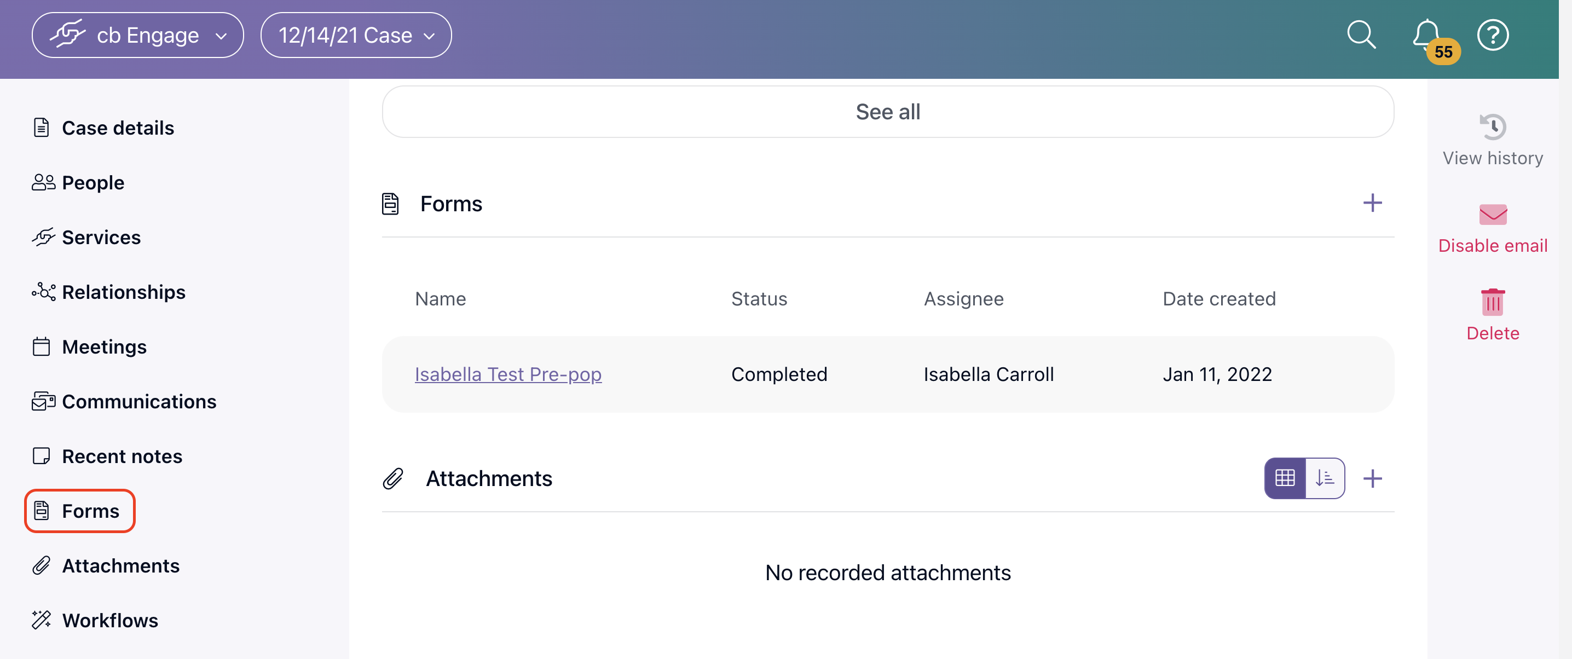Image resolution: width=1572 pixels, height=659 pixels.
Task: Click the Recent notes sticky note icon
Action: [41, 456]
